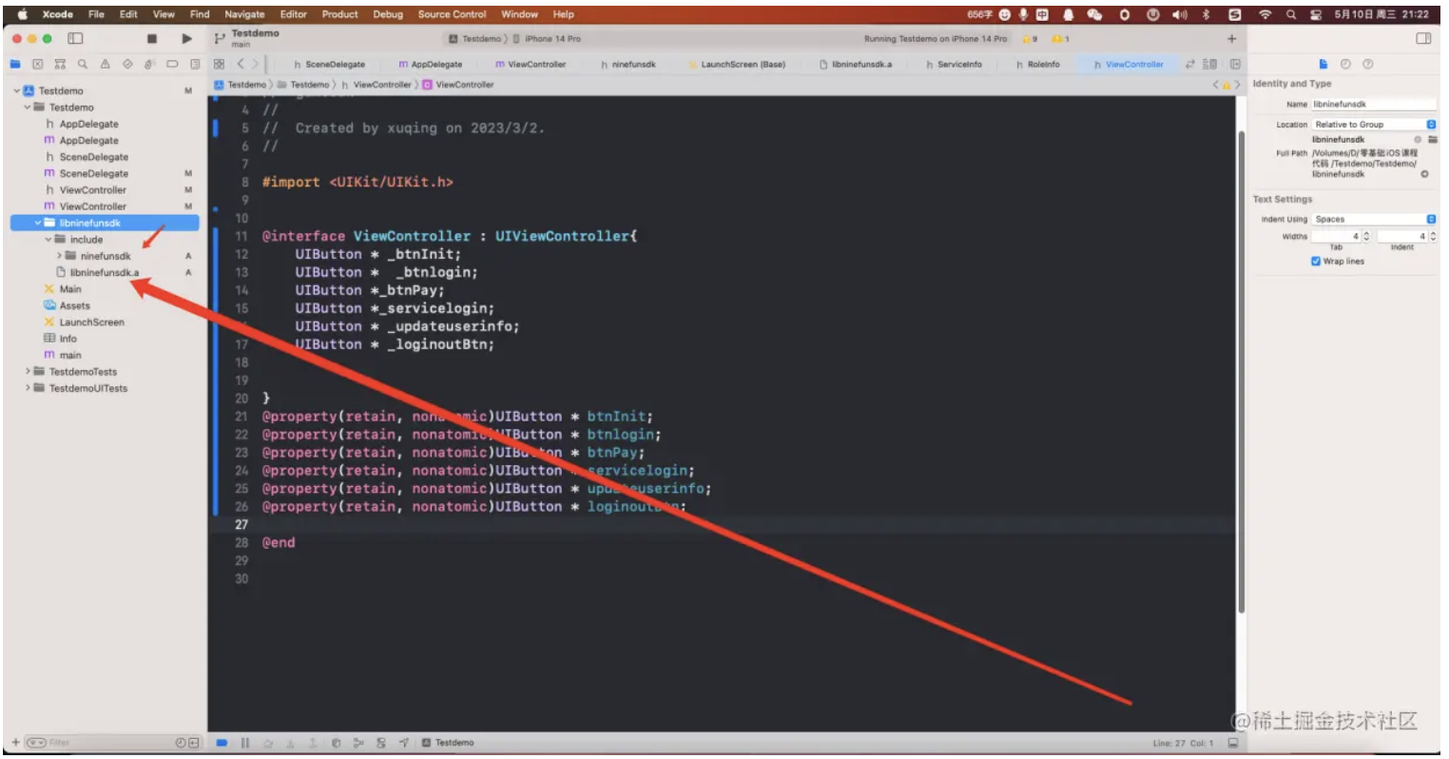Open the Product menu

tap(339, 14)
